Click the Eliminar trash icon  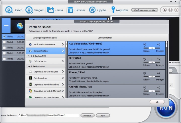pos(70,10)
